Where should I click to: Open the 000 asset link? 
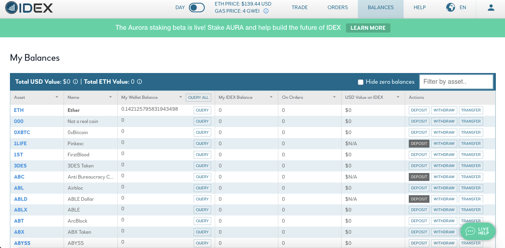click(x=19, y=121)
